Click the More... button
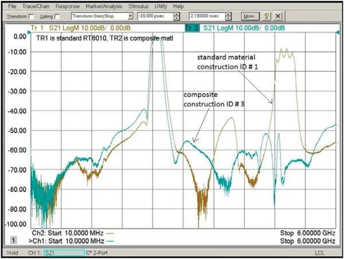The height and width of the screenshot is (259, 344). pos(251,16)
